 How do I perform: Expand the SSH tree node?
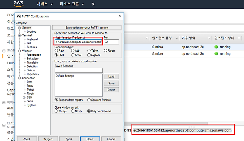click(24, 98)
